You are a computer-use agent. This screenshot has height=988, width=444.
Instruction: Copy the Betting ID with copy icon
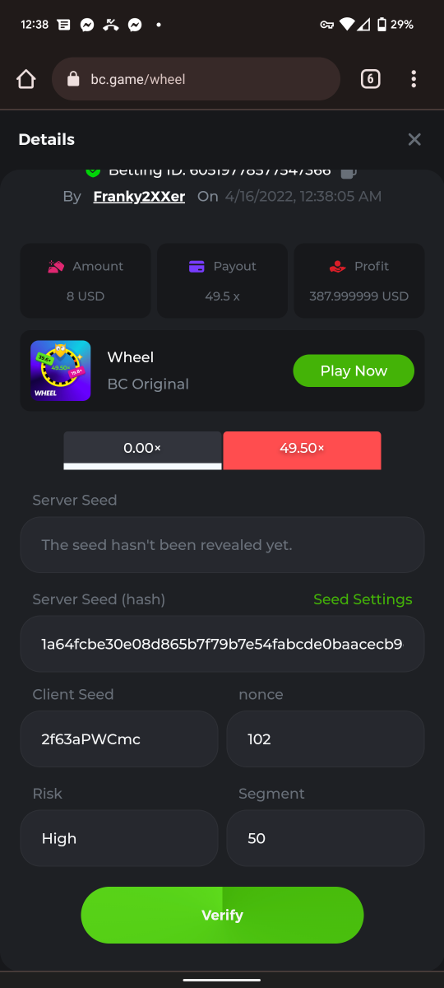click(348, 172)
